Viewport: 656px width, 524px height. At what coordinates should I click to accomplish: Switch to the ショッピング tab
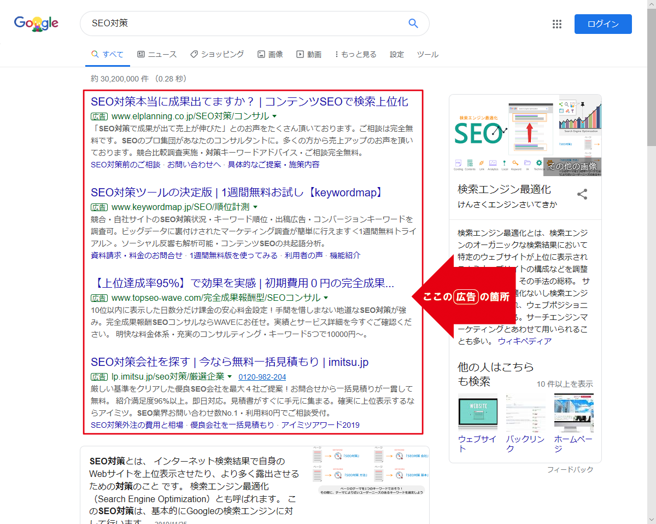coord(217,54)
